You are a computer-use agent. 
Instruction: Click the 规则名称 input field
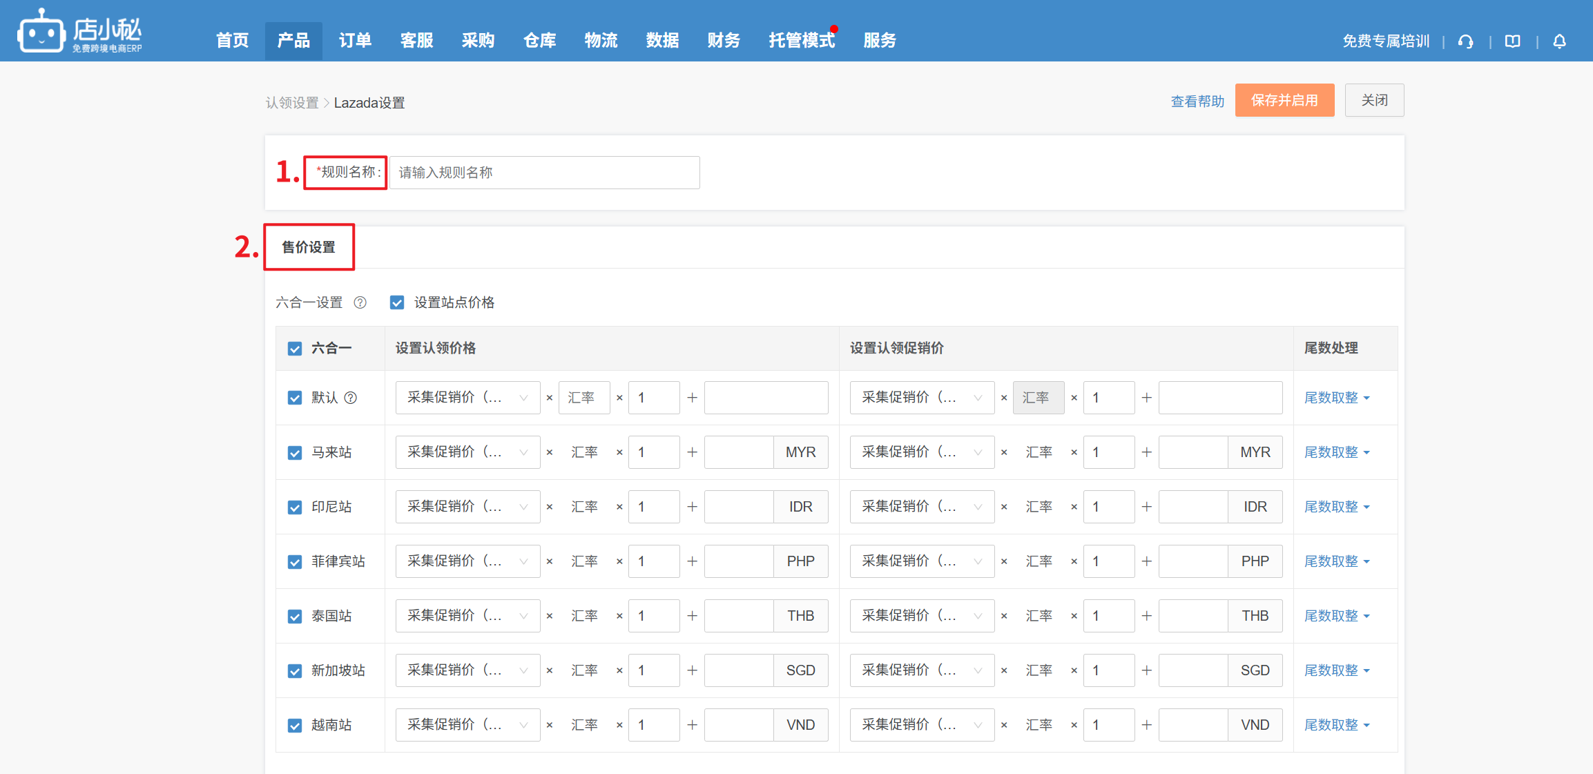tap(544, 173)
